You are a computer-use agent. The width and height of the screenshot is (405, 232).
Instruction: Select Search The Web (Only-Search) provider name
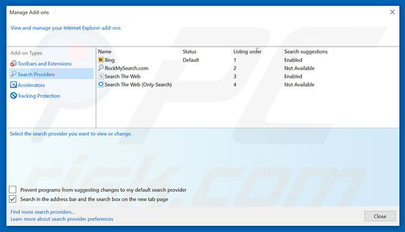click(x=138, y=85)
